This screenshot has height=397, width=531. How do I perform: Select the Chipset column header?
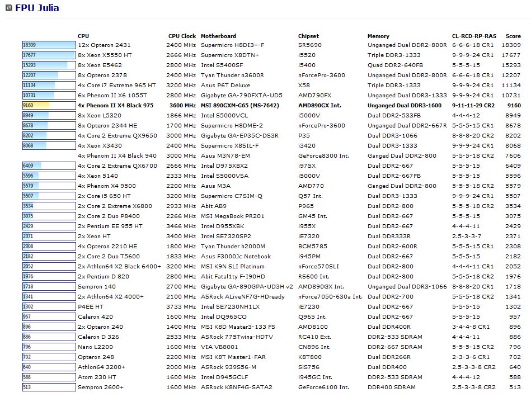308,36
